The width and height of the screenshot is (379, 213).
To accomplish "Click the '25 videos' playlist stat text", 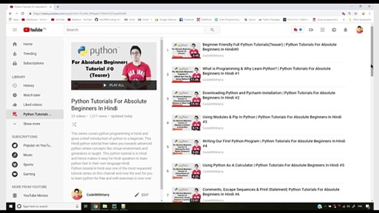I will [x=78, y=116].
